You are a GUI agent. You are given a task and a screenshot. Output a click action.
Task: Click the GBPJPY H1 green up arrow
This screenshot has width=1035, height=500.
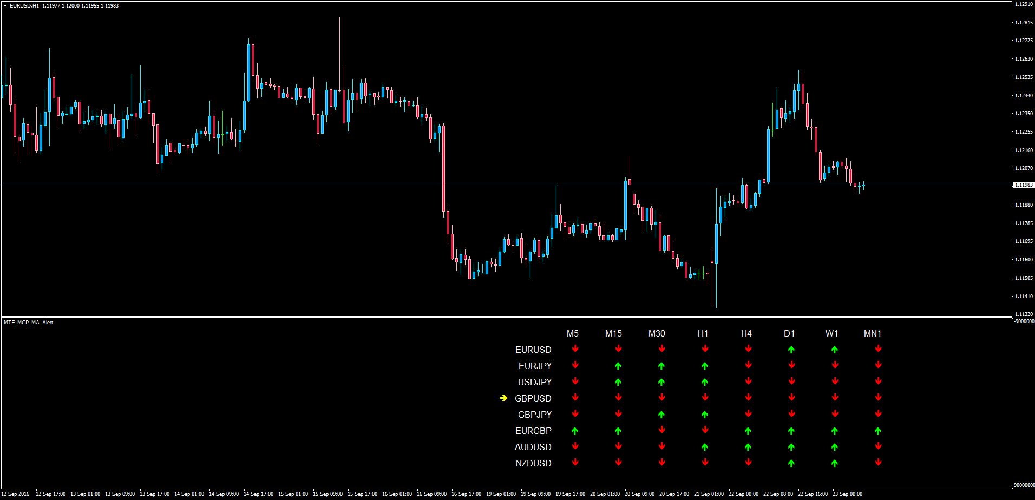tap(704, 415)
